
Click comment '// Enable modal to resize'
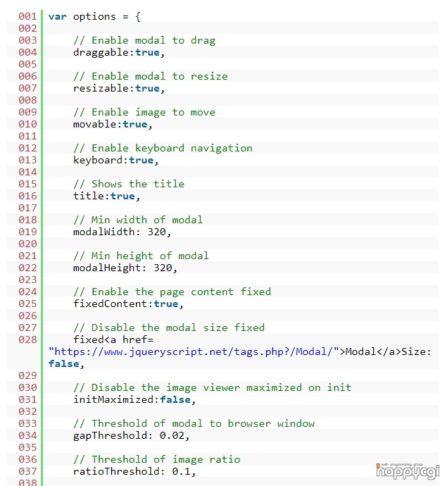tap(151, 76)
